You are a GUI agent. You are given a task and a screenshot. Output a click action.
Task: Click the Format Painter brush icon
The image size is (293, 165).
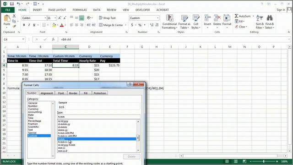[x=14, y=27]
